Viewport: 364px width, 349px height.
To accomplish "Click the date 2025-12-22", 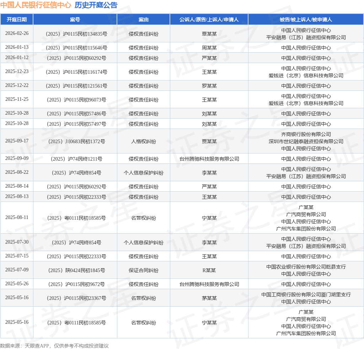I will point(17,85).
